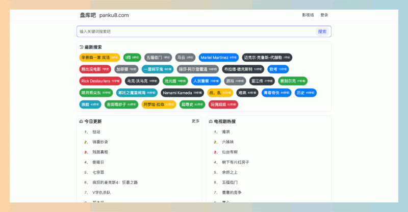Click the 盘库吧 panku8.com site logo

point(104,15)
